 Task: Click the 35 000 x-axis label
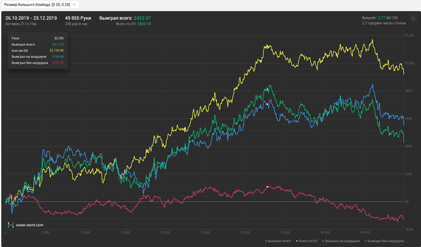coord(285,233)
